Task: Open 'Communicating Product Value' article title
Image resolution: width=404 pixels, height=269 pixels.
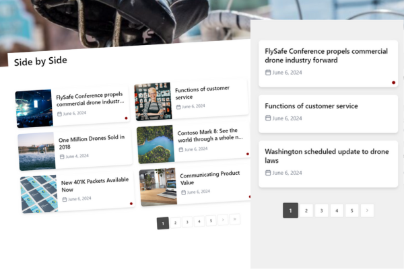Action: (209, 178)
